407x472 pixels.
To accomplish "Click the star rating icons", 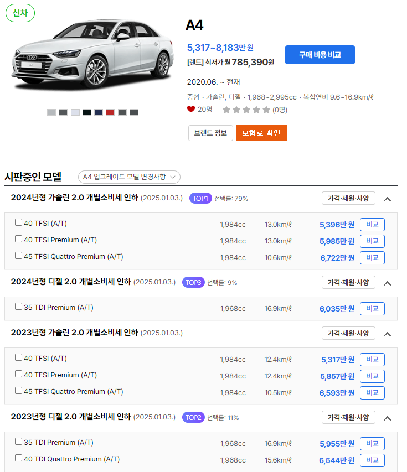I will (x=246, y=110).
